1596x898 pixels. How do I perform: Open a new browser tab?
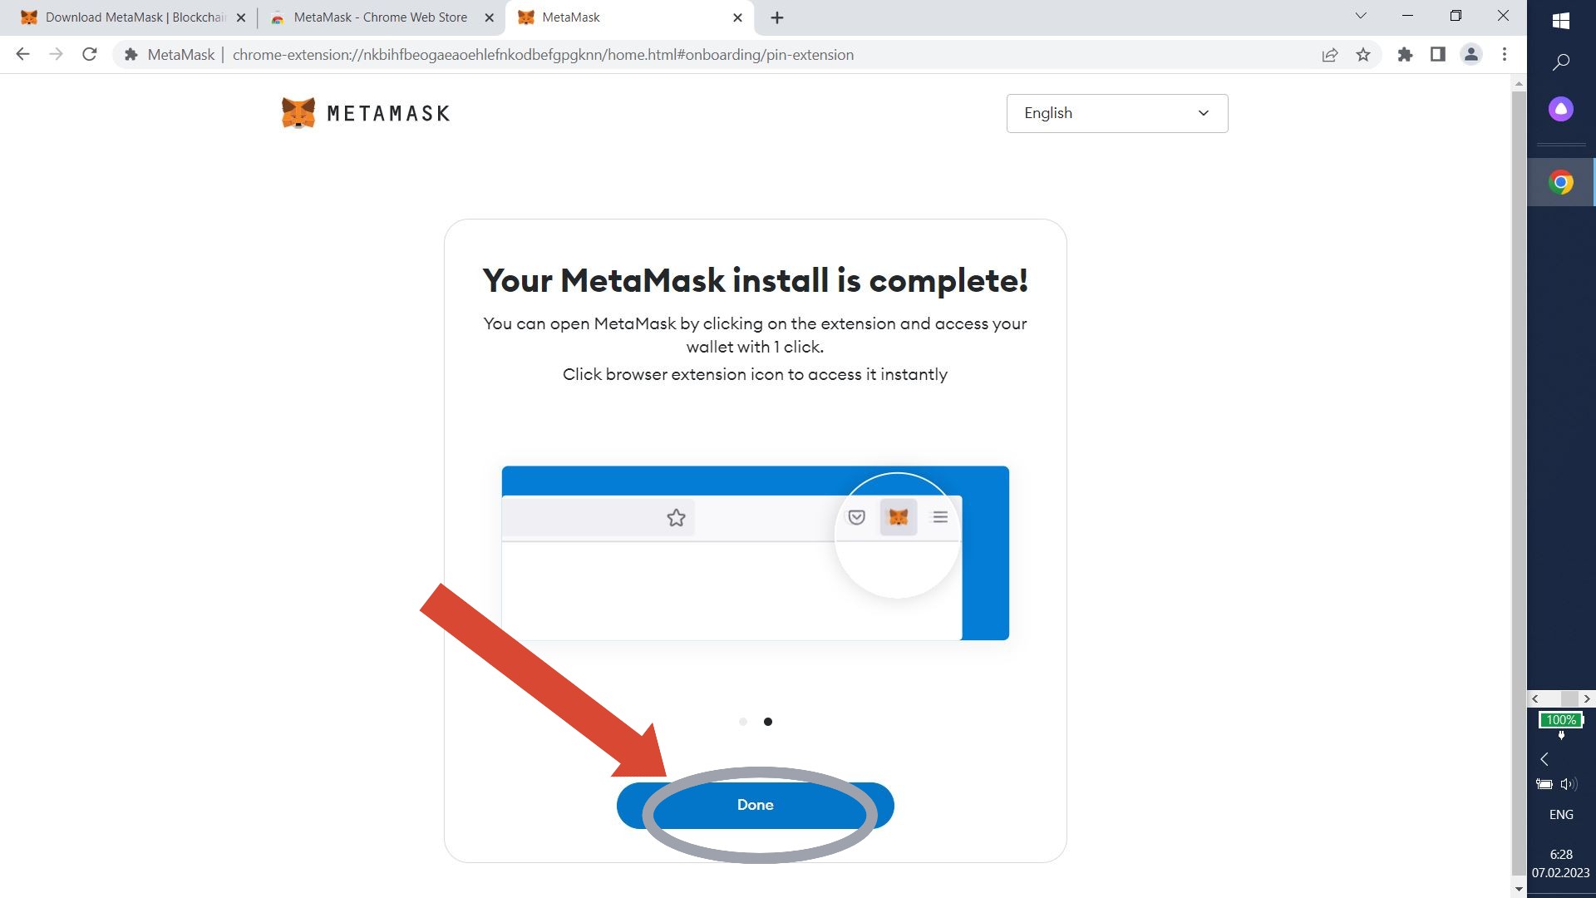(777, 17)
